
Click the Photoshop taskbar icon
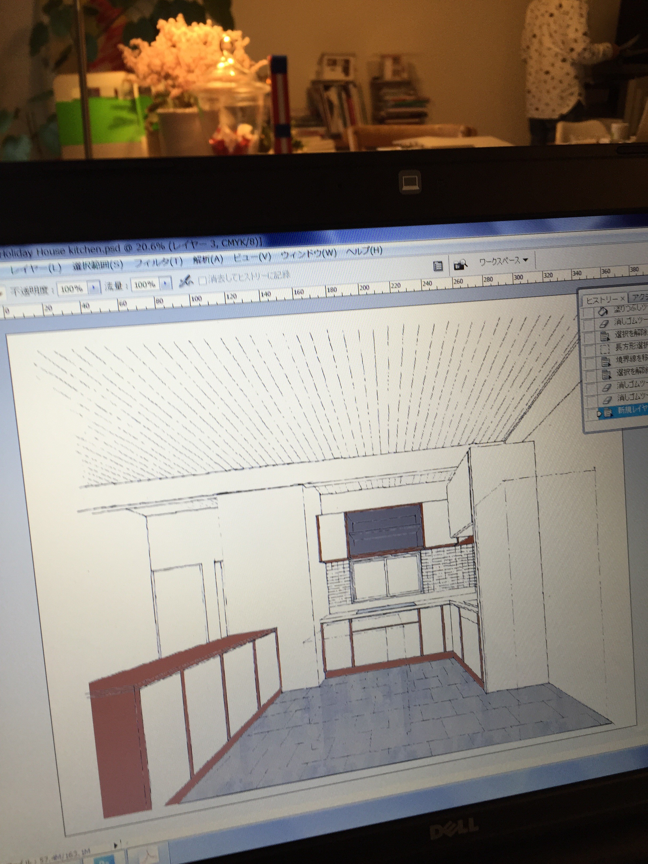[x=105, y=860]
